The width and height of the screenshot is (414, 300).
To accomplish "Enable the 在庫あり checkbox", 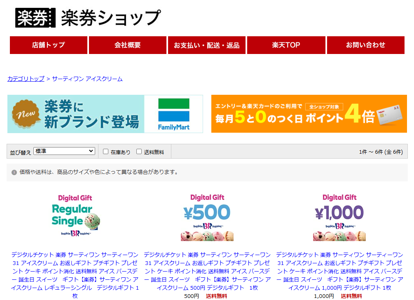I will 105,152.
